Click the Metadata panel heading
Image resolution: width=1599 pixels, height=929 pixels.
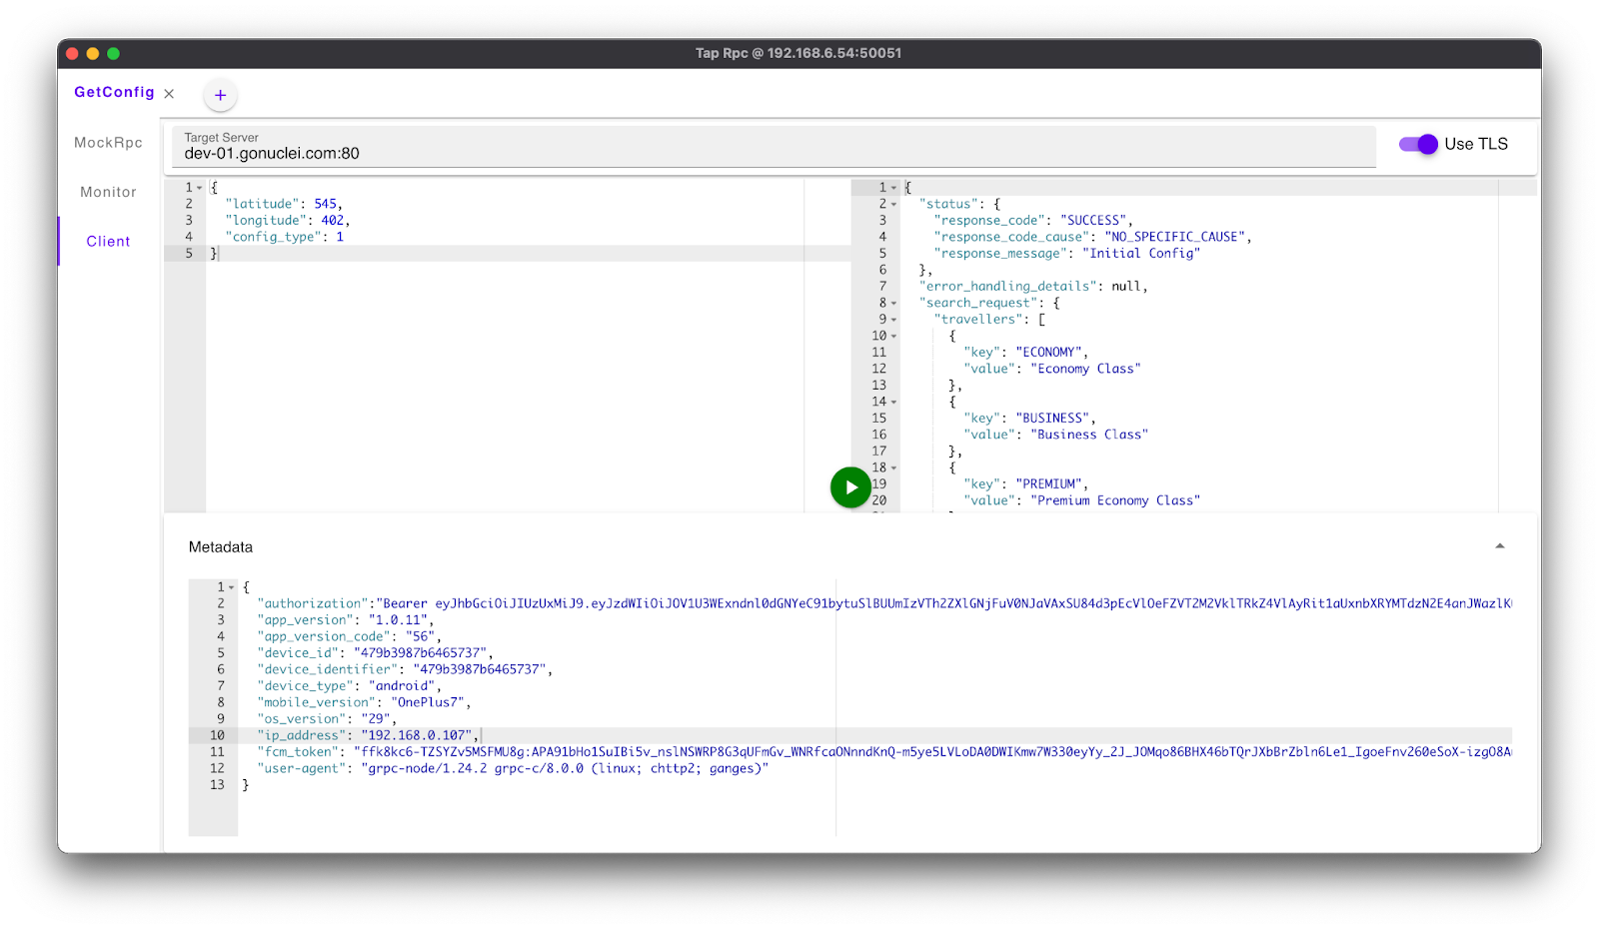[x=221, y=547]
